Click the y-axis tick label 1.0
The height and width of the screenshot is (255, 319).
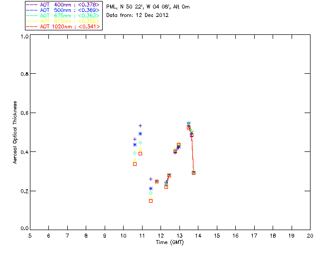[24, 36]
